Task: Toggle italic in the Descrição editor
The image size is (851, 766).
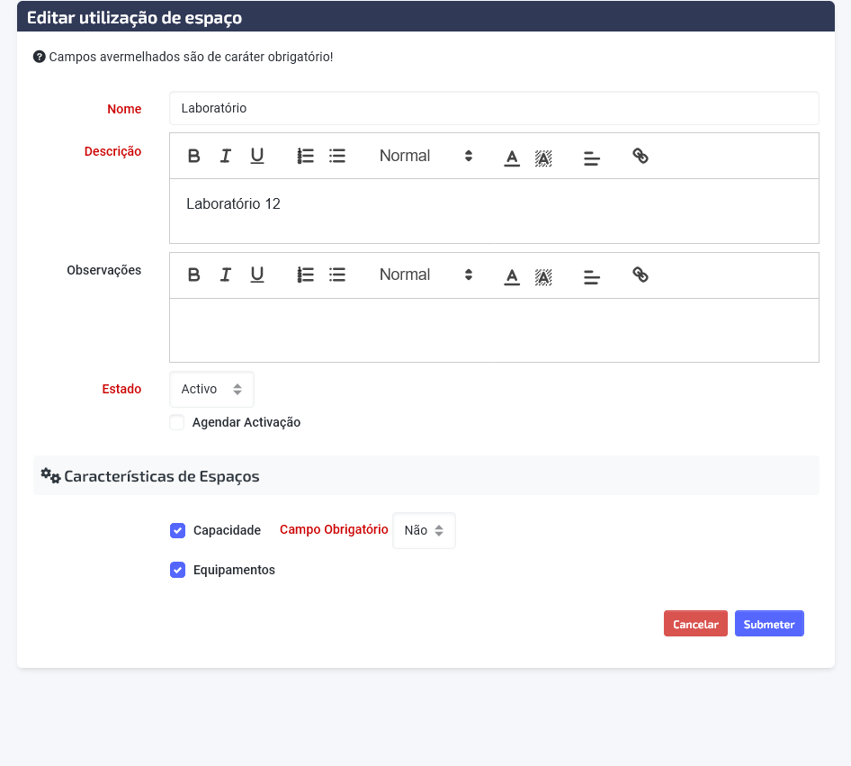Action: tap(225, 157)
